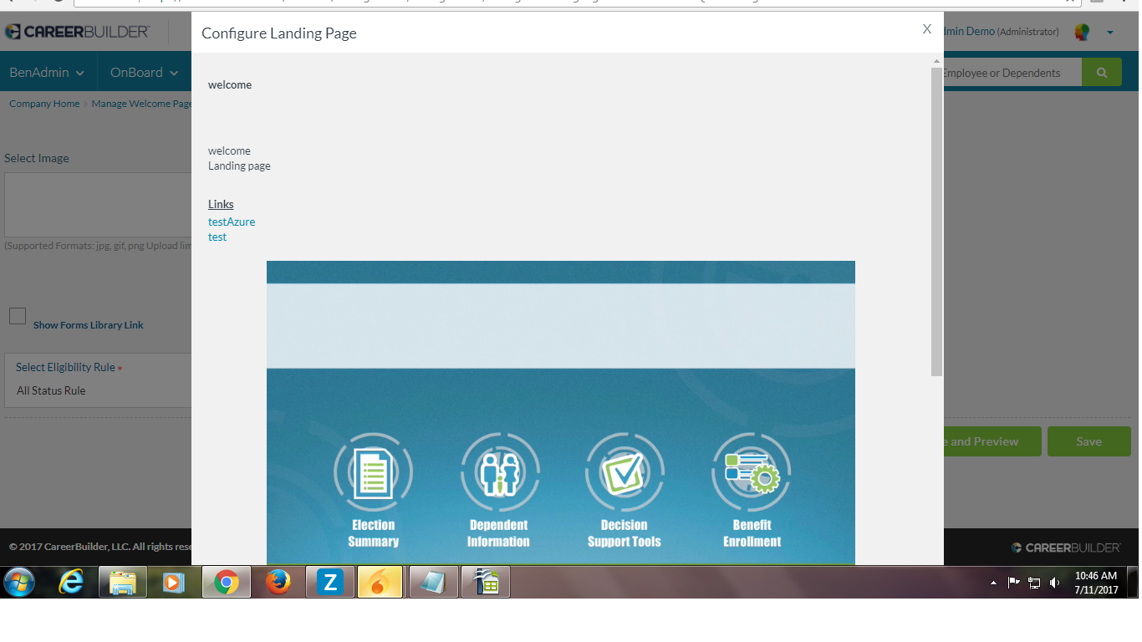Click the Company Home breadcrumb
1142x642 pixels.
(x=44, y=104)
